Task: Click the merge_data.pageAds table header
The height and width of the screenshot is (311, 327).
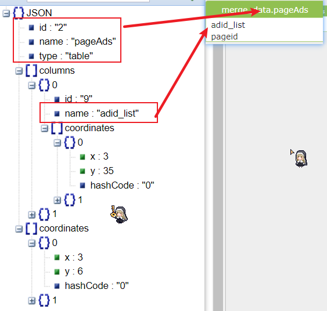Action: tap(264, 10)
